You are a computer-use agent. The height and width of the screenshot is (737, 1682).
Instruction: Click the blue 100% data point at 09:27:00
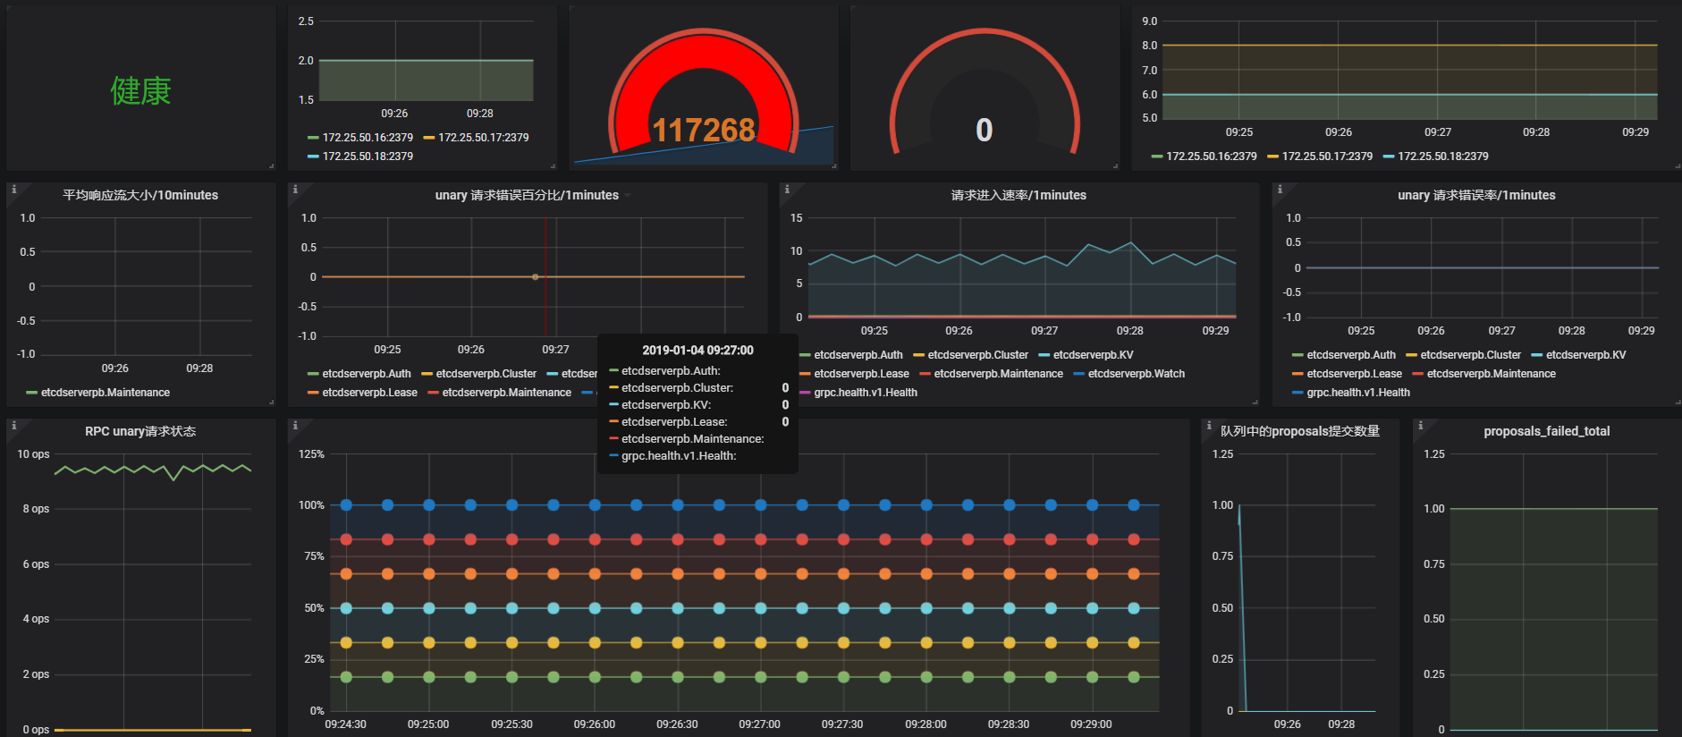click(x=760, y=505)
